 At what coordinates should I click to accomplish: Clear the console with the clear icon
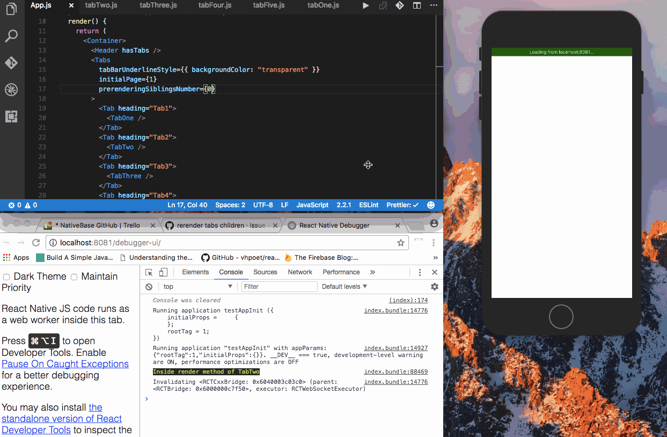coord(149,286)
